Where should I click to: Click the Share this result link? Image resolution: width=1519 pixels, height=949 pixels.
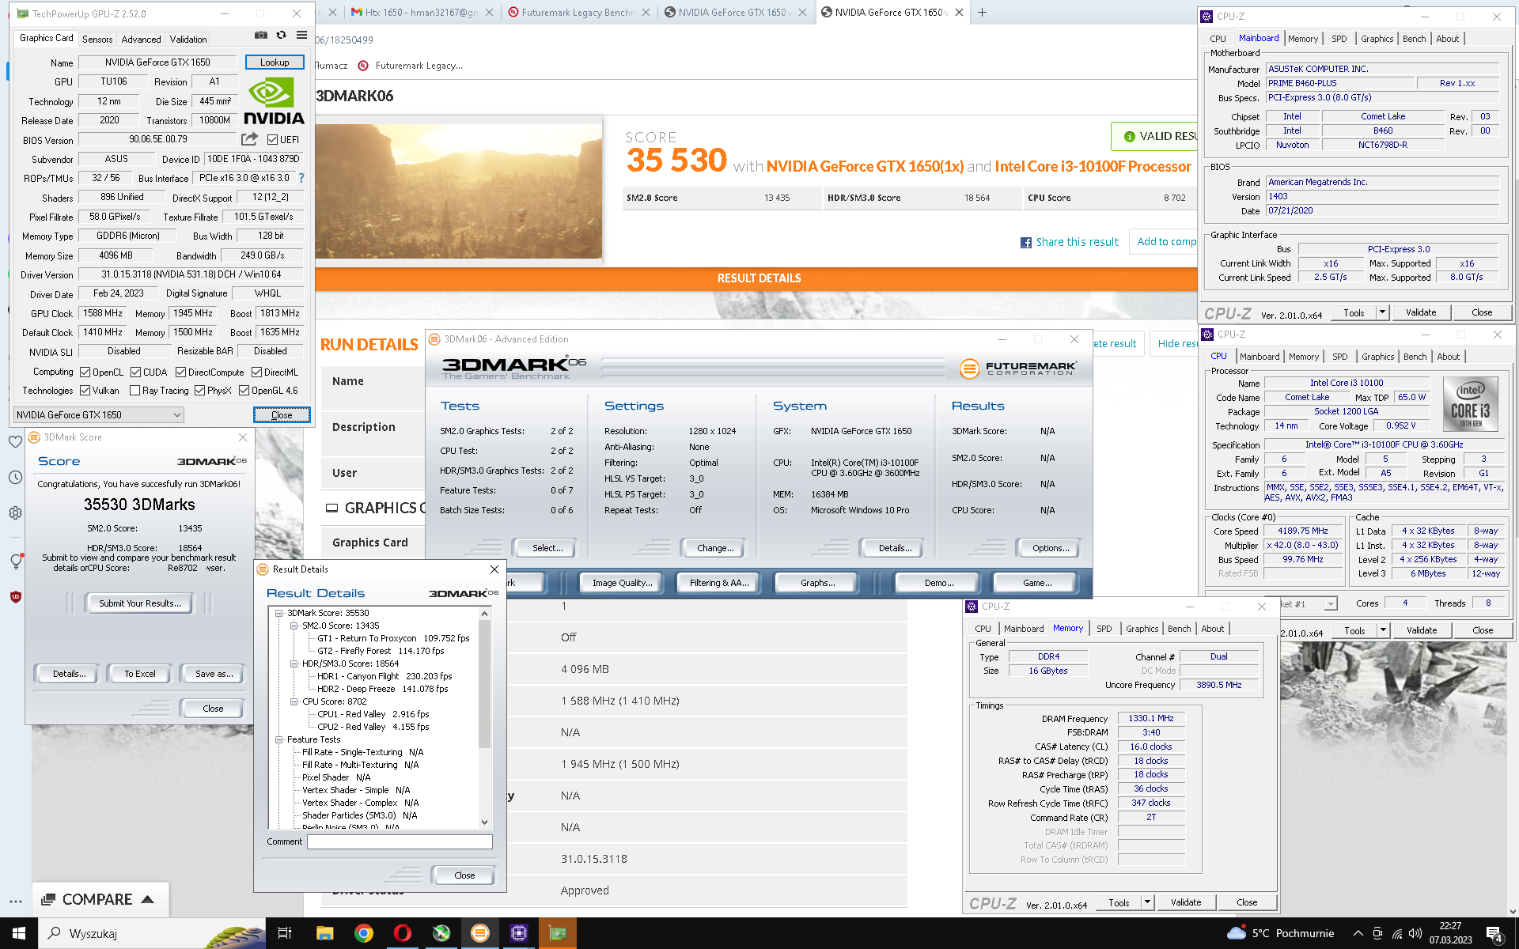[1077, 242]
